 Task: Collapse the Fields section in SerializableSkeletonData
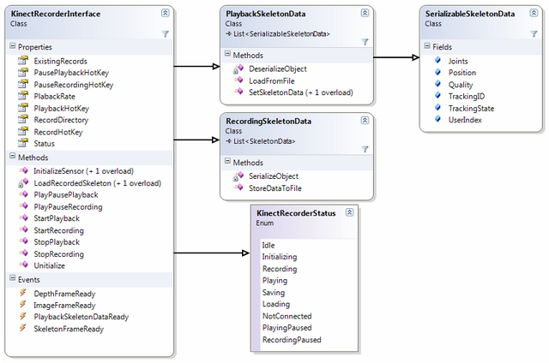coord(427,46)
